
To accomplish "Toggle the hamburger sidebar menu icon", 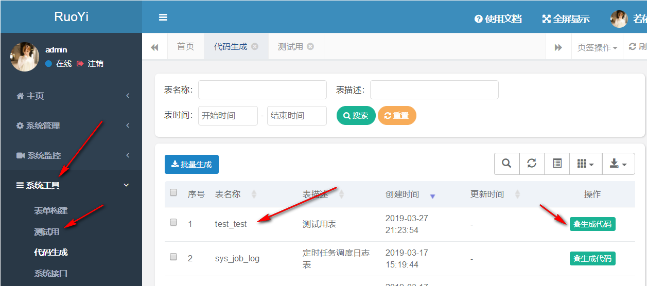I will (x=163, y=17).
